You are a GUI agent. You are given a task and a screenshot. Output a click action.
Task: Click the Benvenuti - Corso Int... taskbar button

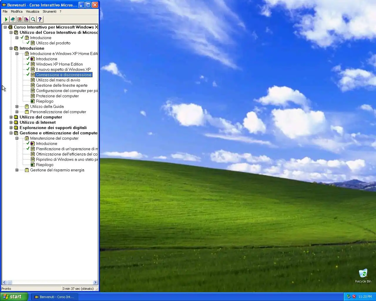point(55,297)
